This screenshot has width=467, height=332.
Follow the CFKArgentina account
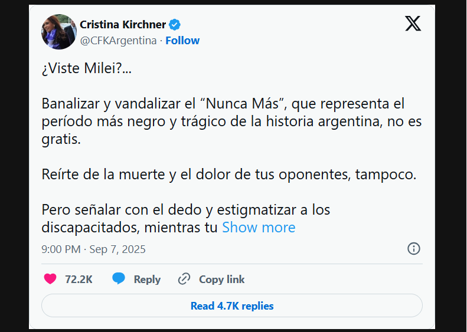click(182, 40)
